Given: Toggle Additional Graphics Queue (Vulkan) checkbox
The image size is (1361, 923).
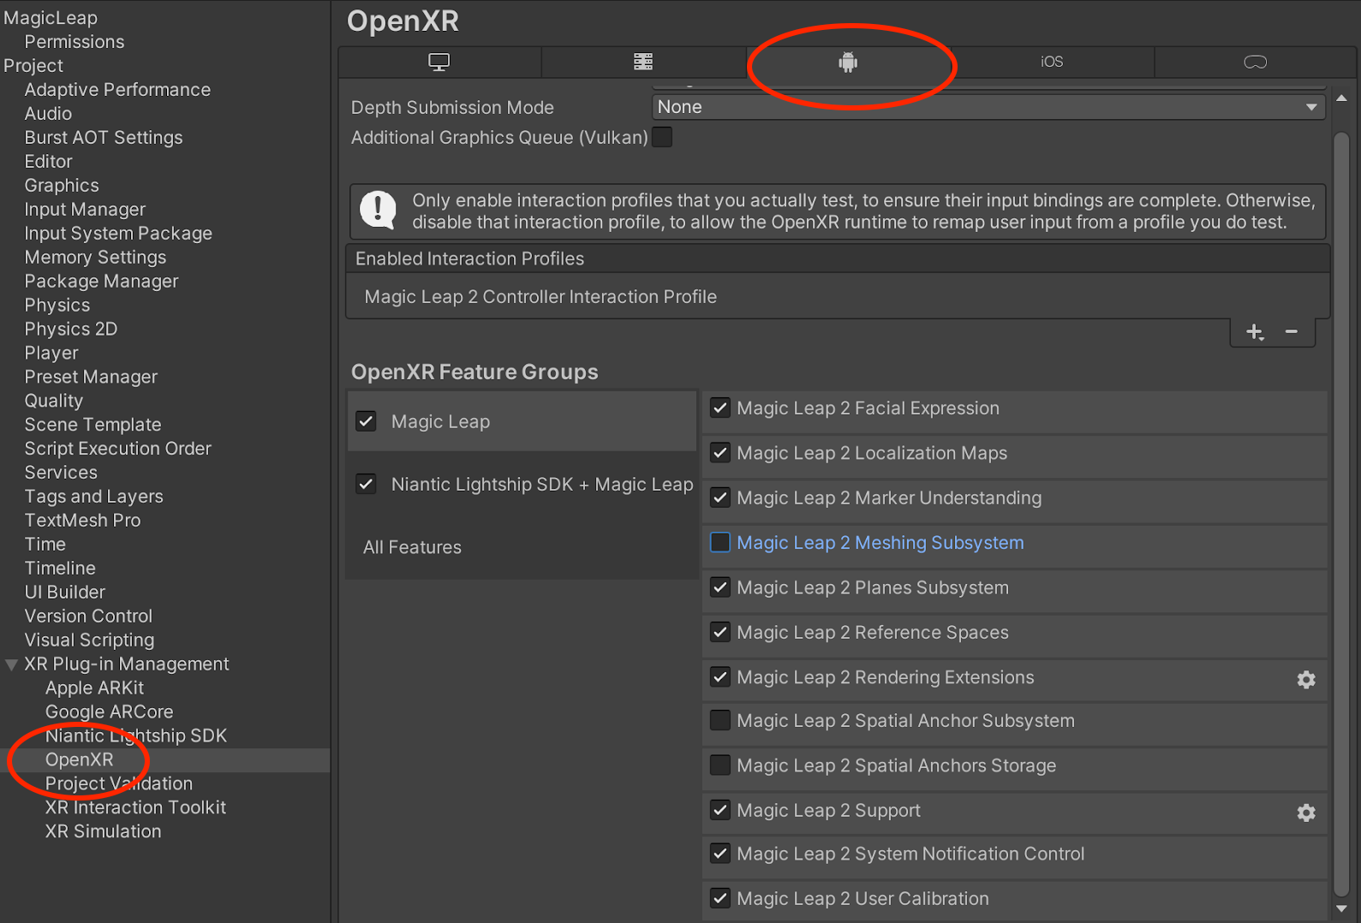Looking at the screenshot, I should pyautogui.click(x=662, y=137).
